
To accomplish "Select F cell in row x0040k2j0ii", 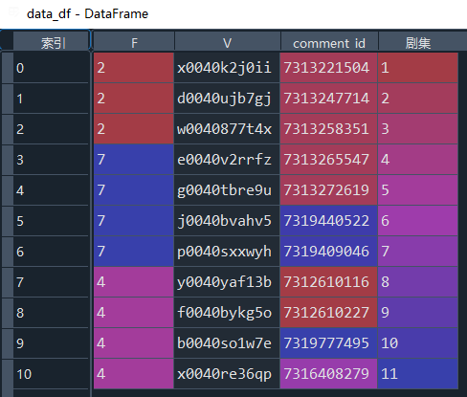I will (134, 68).
